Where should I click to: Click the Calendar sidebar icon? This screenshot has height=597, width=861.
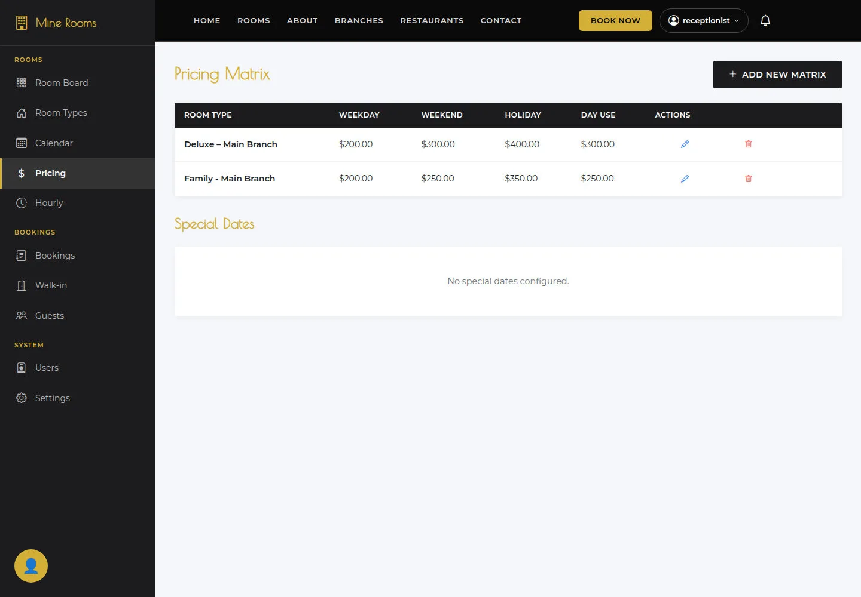pyautogui.click(x=22, y=143)
